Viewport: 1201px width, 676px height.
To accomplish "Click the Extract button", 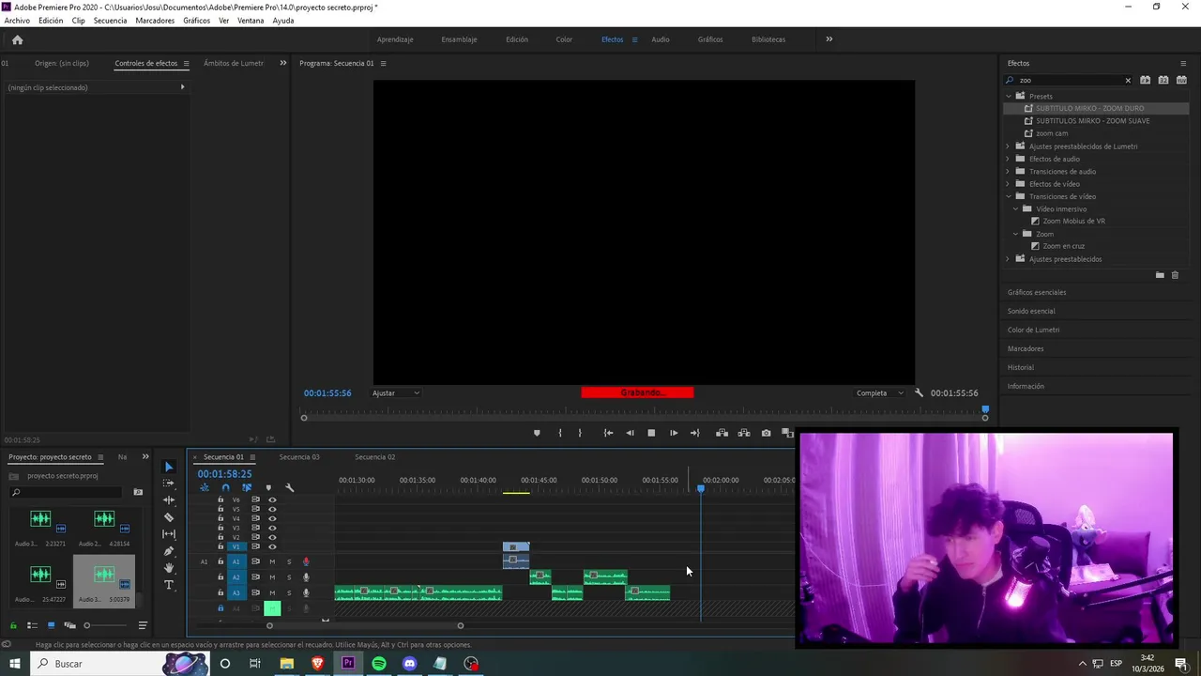I will click(x=744, y=433).
